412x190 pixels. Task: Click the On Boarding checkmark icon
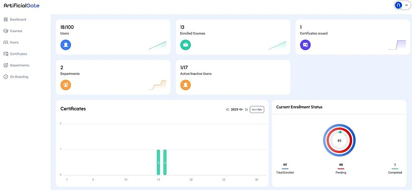coord(6,77)
